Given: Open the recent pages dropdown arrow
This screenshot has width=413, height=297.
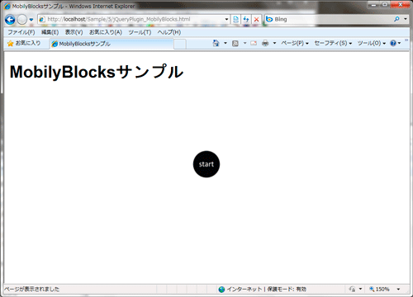Looking at the screenshot, I should pyautogui.click(x=31, y=20).
